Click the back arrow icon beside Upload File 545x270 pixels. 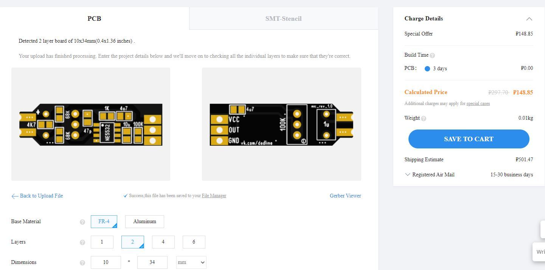pos(15,196)
